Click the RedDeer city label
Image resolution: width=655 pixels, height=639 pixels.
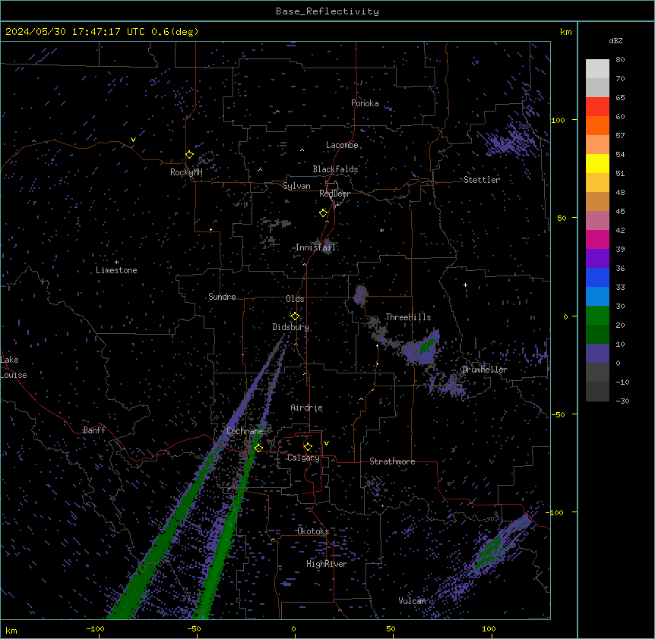tap(334, 194)
